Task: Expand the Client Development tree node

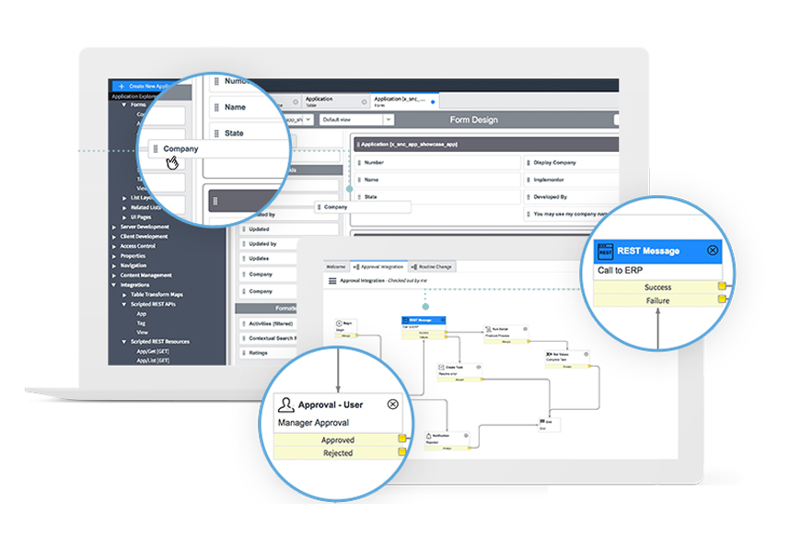Action: 114,237
